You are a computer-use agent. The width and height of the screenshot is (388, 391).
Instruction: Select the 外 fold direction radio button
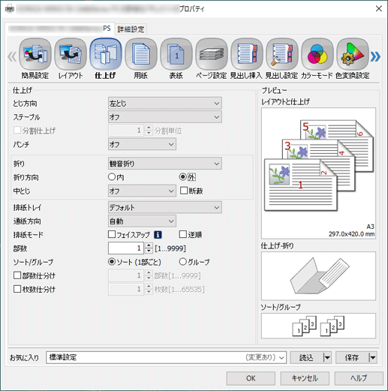(183, 177)
